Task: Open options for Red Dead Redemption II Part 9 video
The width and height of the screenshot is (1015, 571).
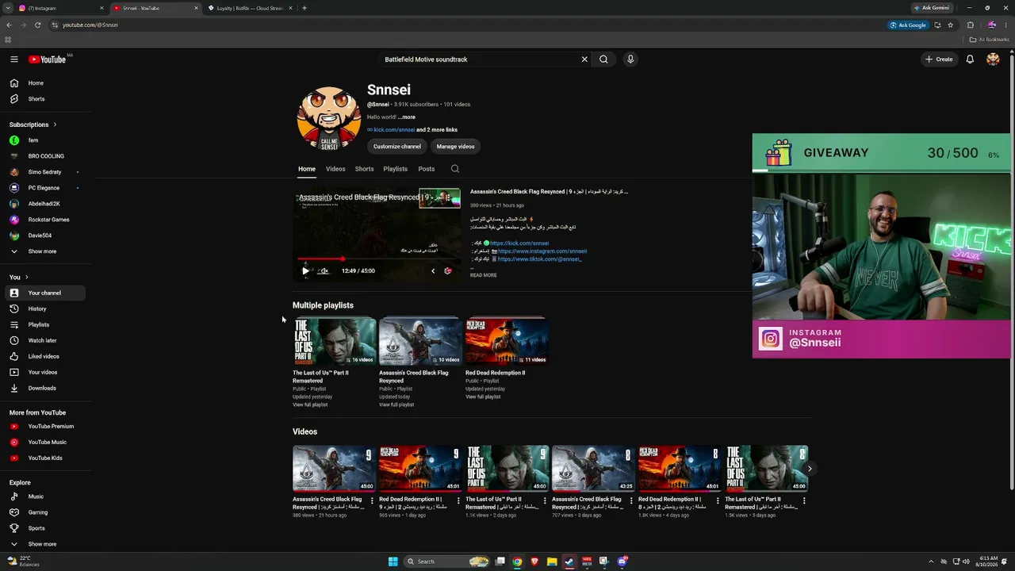Action: coord(458,500)
